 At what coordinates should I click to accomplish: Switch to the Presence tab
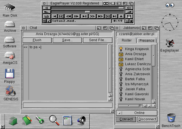pos(147,41)
